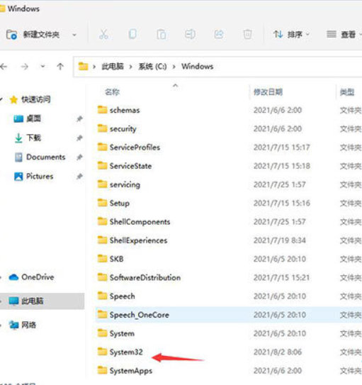Select the Speech_OneCore folder
362x385 pixels.
coord(140,315)
